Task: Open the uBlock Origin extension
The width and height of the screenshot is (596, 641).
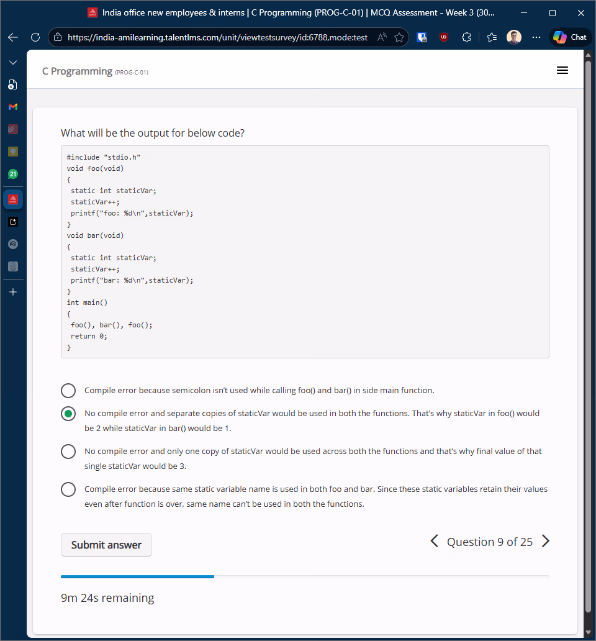Action: tap(444, 37)
